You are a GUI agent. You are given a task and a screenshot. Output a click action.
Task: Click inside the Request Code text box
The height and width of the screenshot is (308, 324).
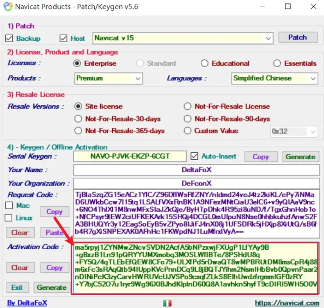tap(196, 214)
